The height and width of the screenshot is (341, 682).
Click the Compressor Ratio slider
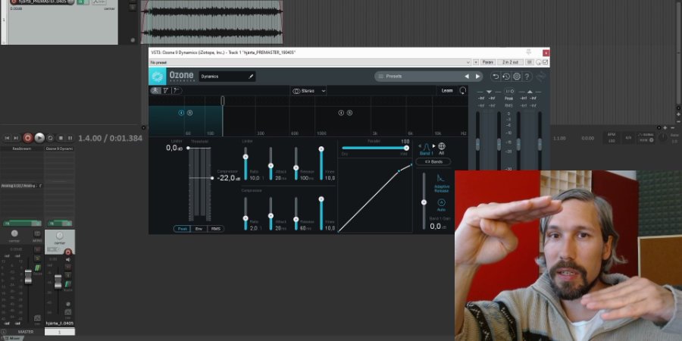pos(246,214)
